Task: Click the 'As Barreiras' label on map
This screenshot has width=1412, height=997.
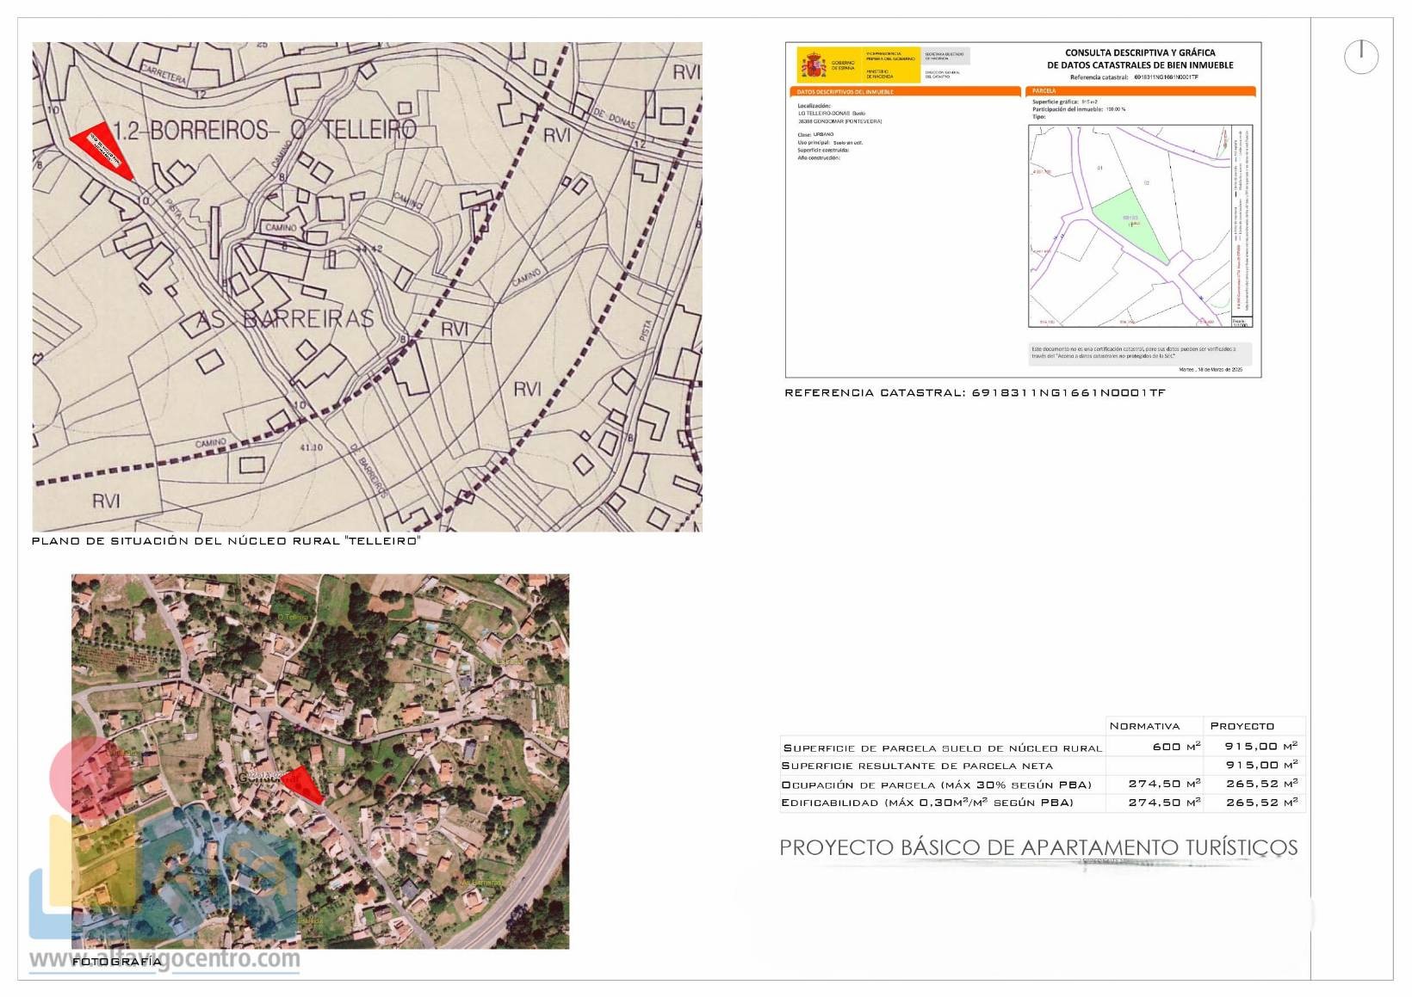Action: point(285,319)
